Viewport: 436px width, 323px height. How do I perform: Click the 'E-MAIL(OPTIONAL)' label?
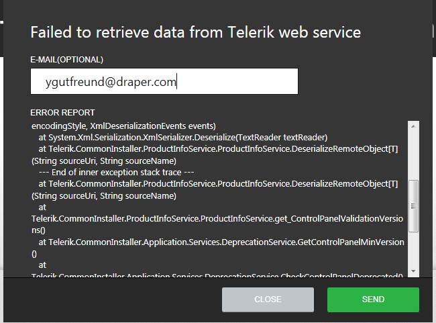click(x=67, y=60)
